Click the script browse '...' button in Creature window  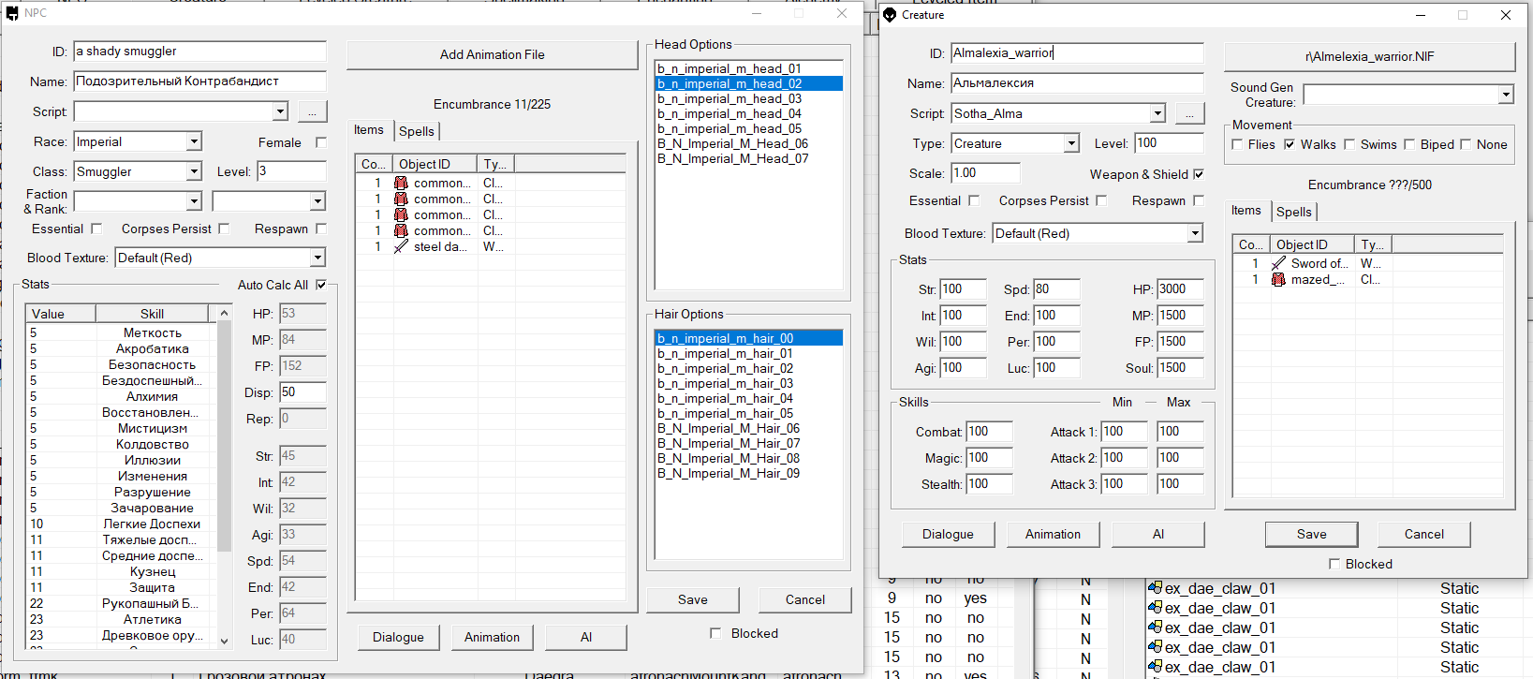[x=1189, y=113]
